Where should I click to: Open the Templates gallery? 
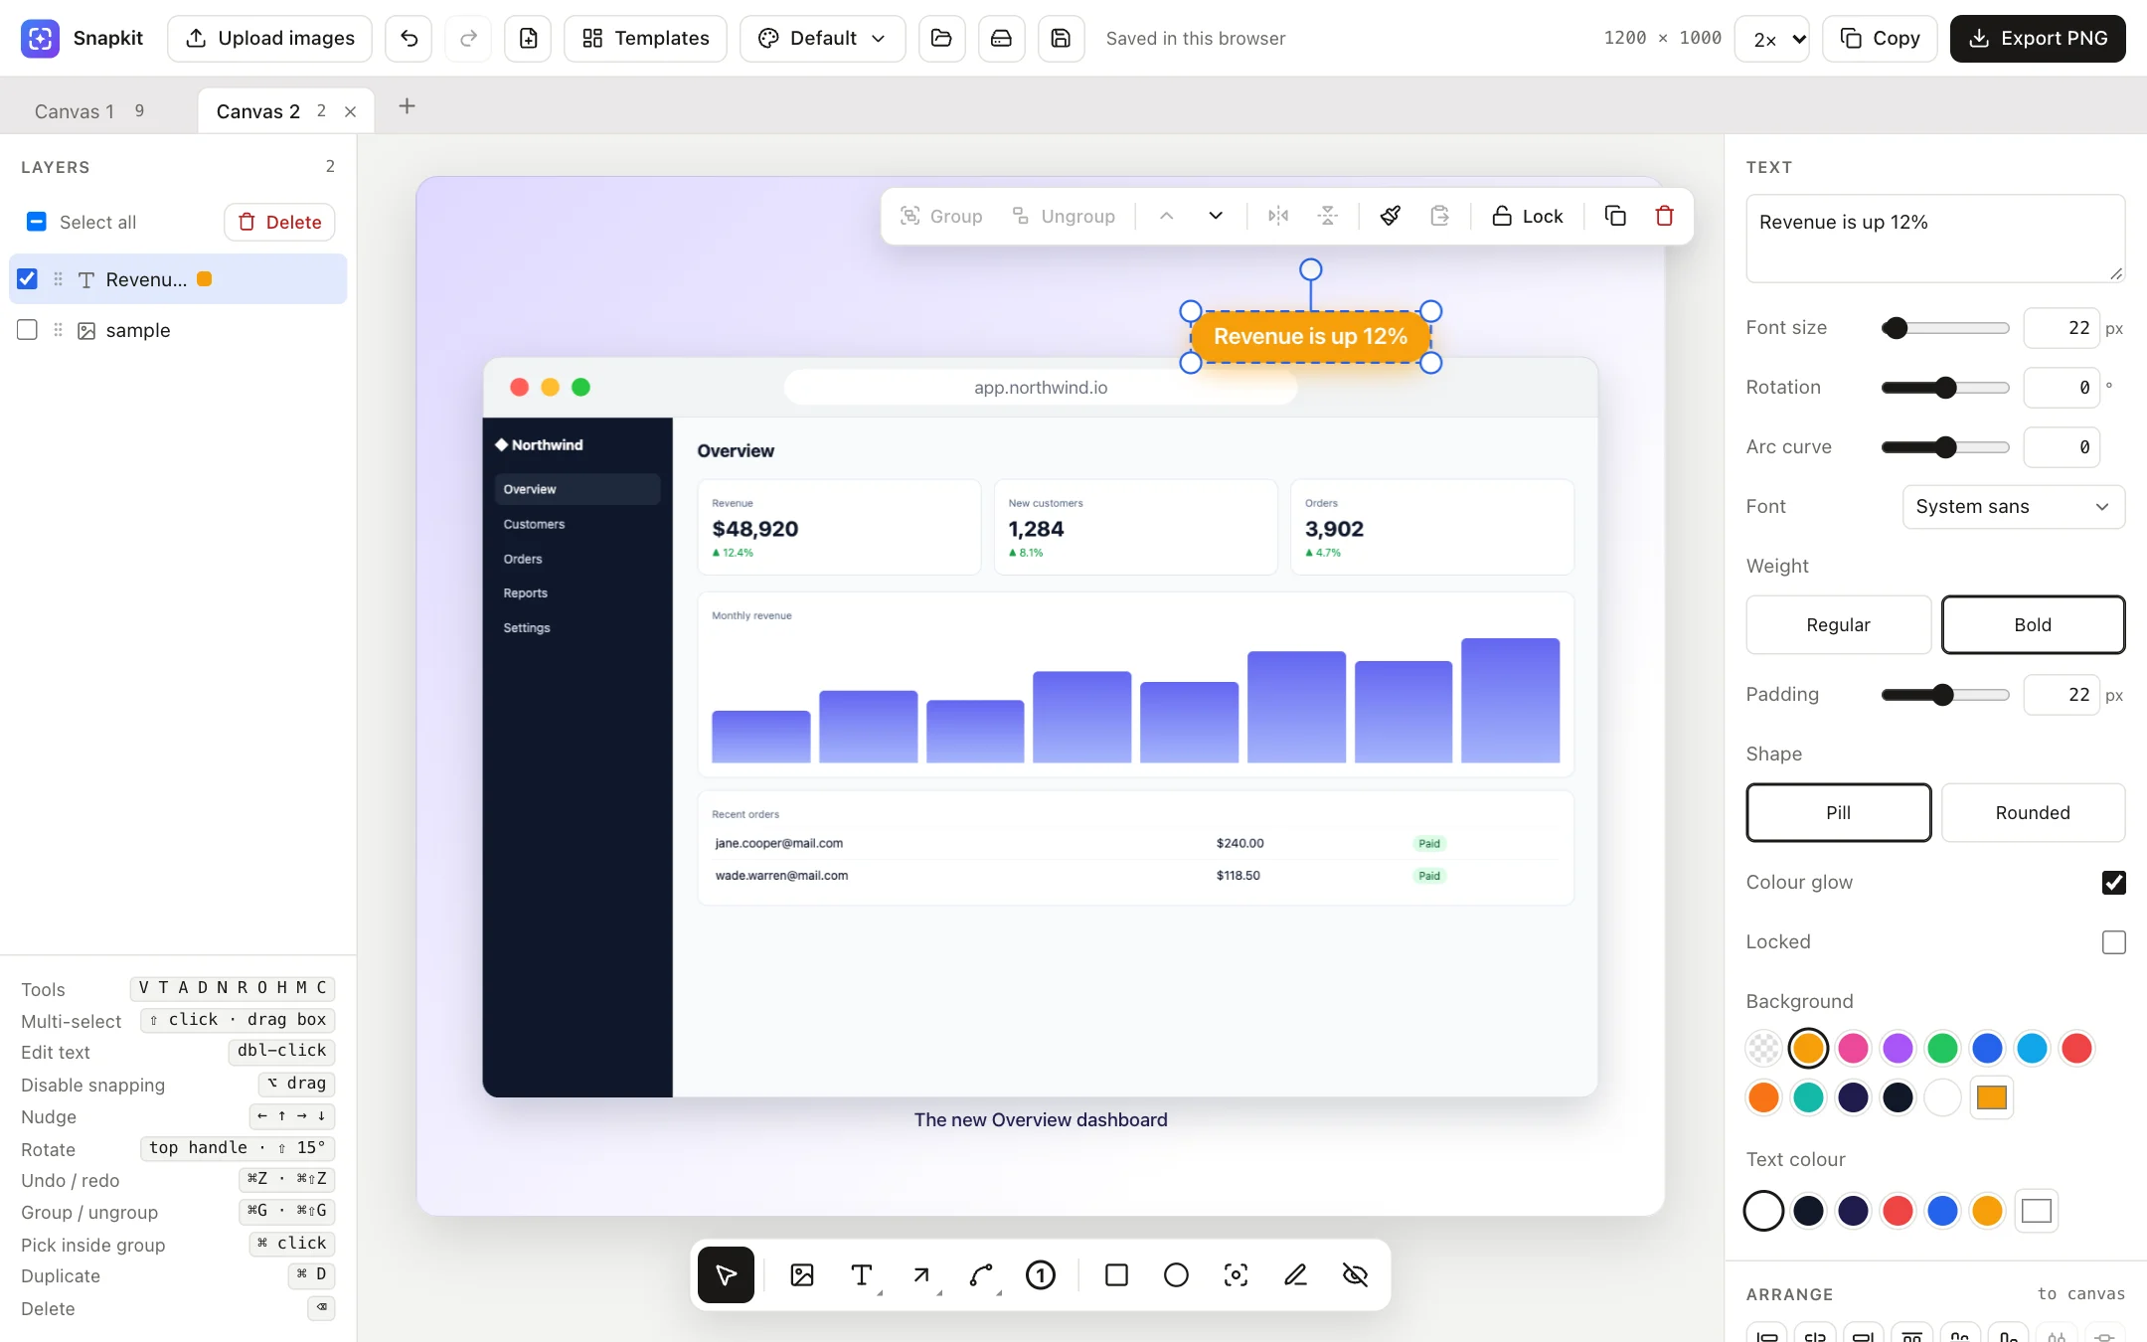pos(645,39)
